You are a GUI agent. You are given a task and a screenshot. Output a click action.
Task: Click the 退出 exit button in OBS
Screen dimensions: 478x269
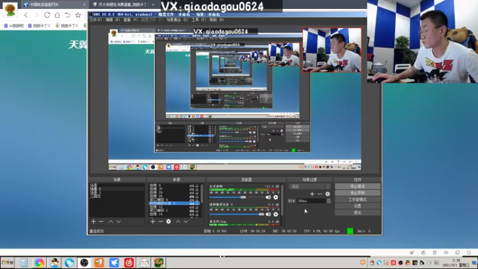357,213
